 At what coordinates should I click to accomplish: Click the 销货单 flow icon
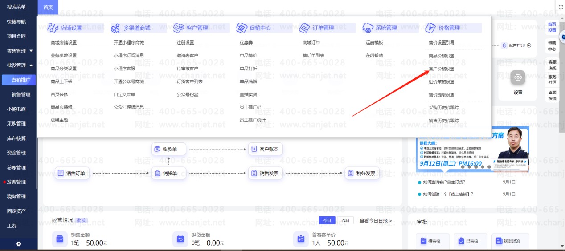point(157,174)
